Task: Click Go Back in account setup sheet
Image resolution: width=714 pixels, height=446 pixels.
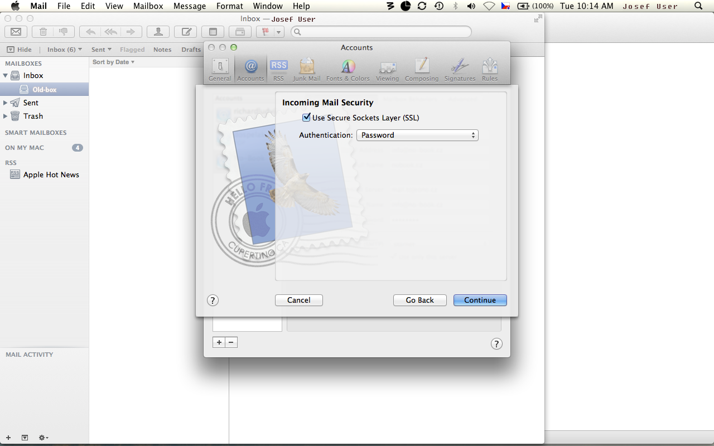Action: (x=420, y=300)
